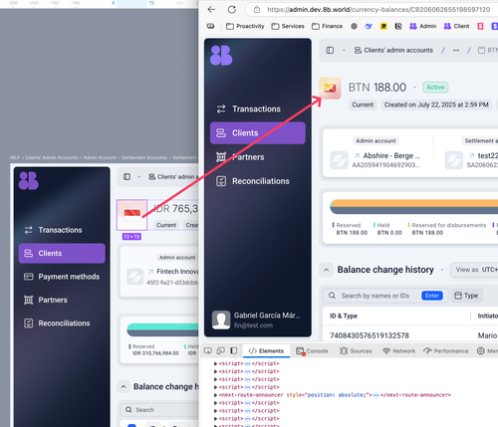Activate the DevTools element picker icon

(208, 350)
